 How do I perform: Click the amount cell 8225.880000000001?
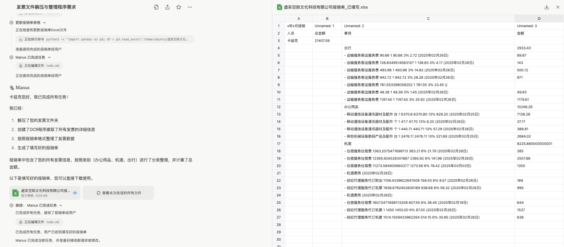539,144
